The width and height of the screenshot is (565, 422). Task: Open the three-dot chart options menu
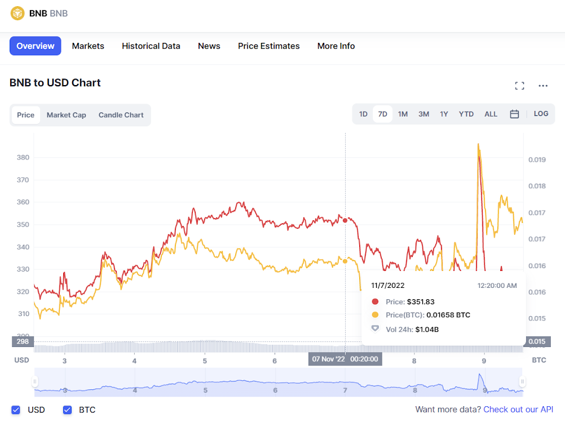point(542,86)
